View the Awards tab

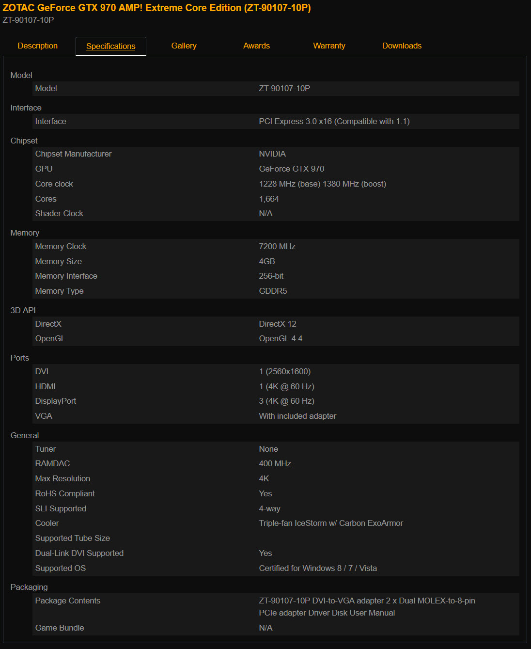[x=256, y=46]
